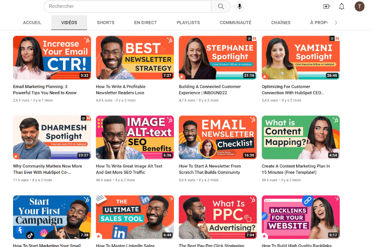Open the What is Content Mapping thumbnail

coord(301,137)
